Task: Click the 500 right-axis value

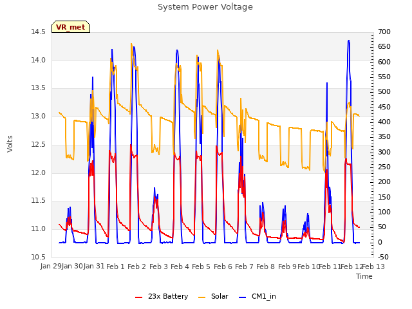Action: (384, 91)
